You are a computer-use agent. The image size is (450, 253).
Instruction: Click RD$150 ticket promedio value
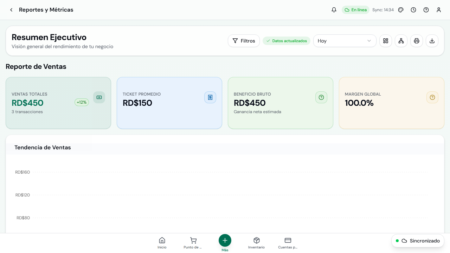coord(137,103)
